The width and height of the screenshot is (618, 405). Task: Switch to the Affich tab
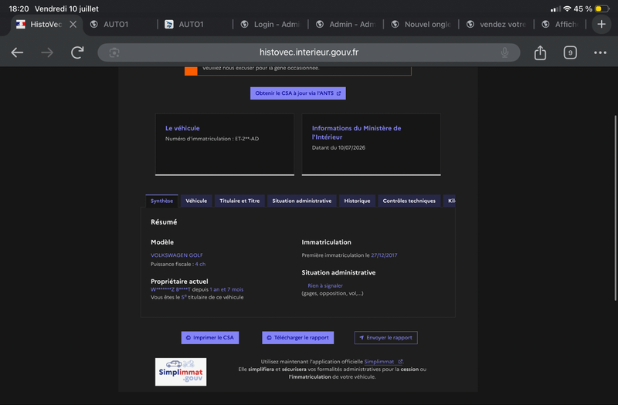562,25
